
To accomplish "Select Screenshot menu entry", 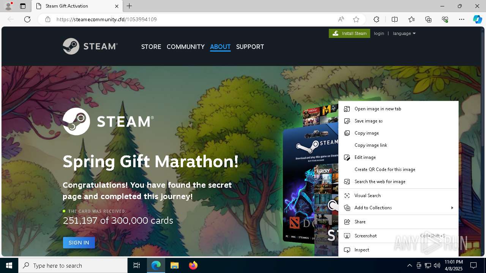I will 398,236.
